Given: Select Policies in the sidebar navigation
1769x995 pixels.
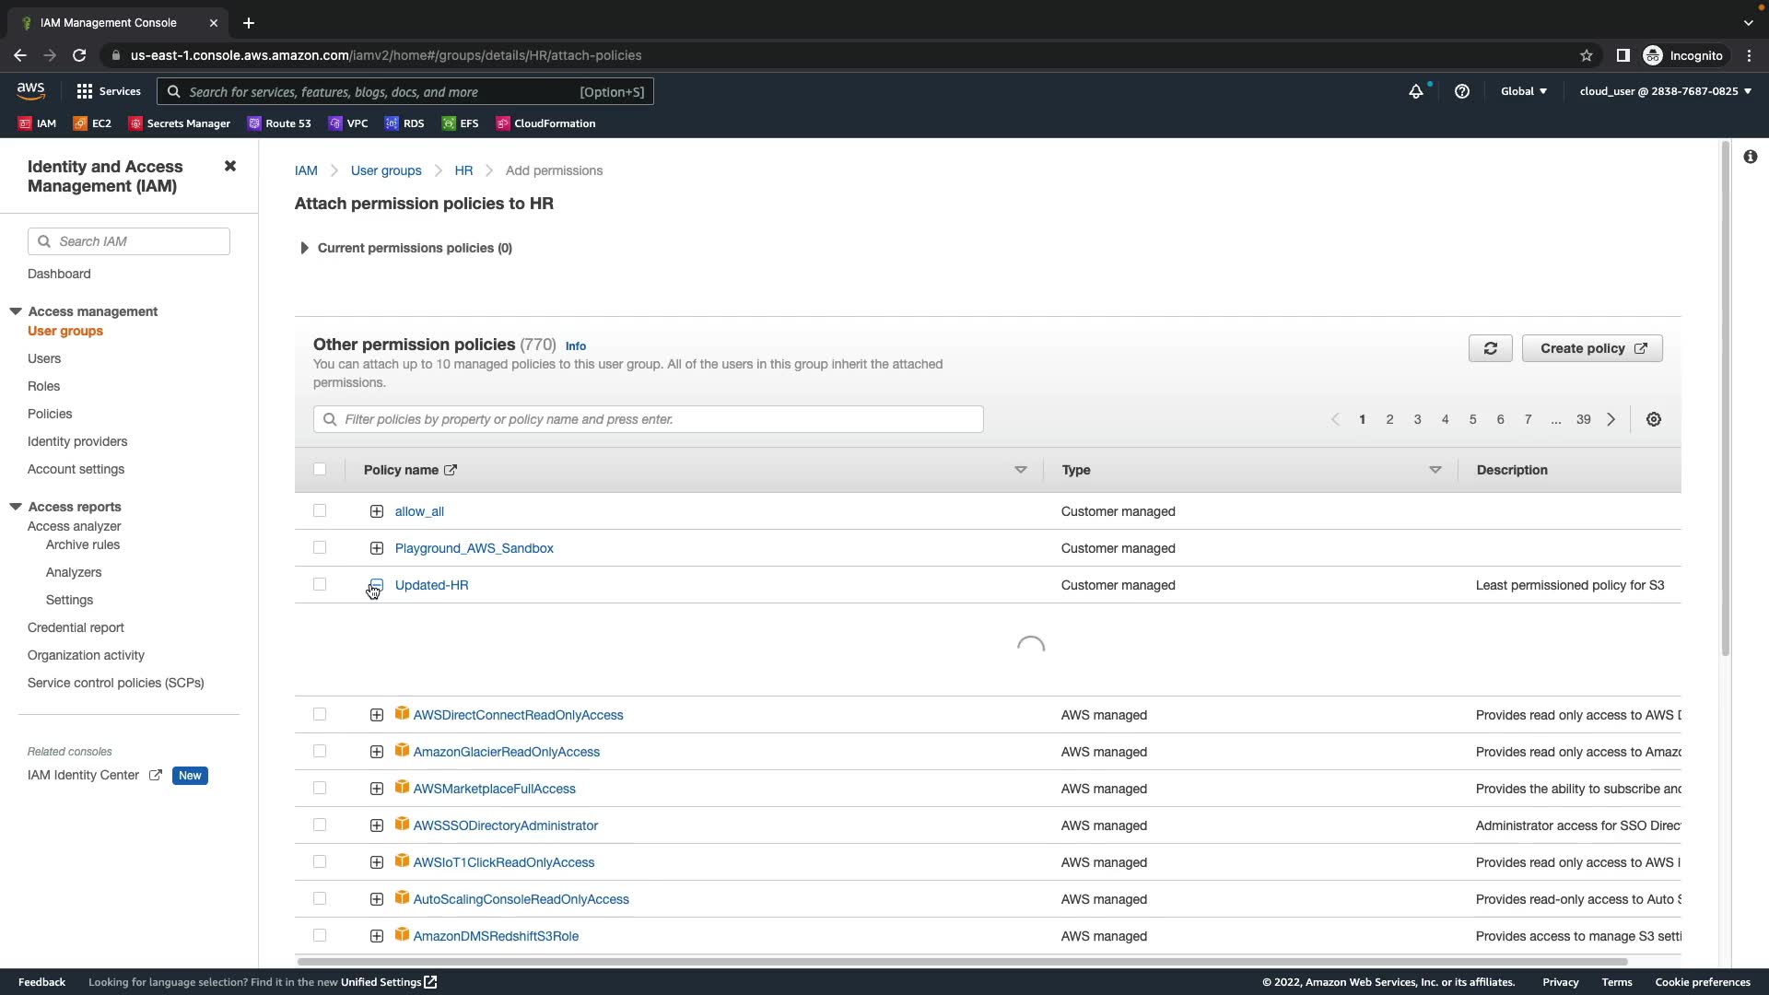Looking at the screenshot, I should (50, 414).
